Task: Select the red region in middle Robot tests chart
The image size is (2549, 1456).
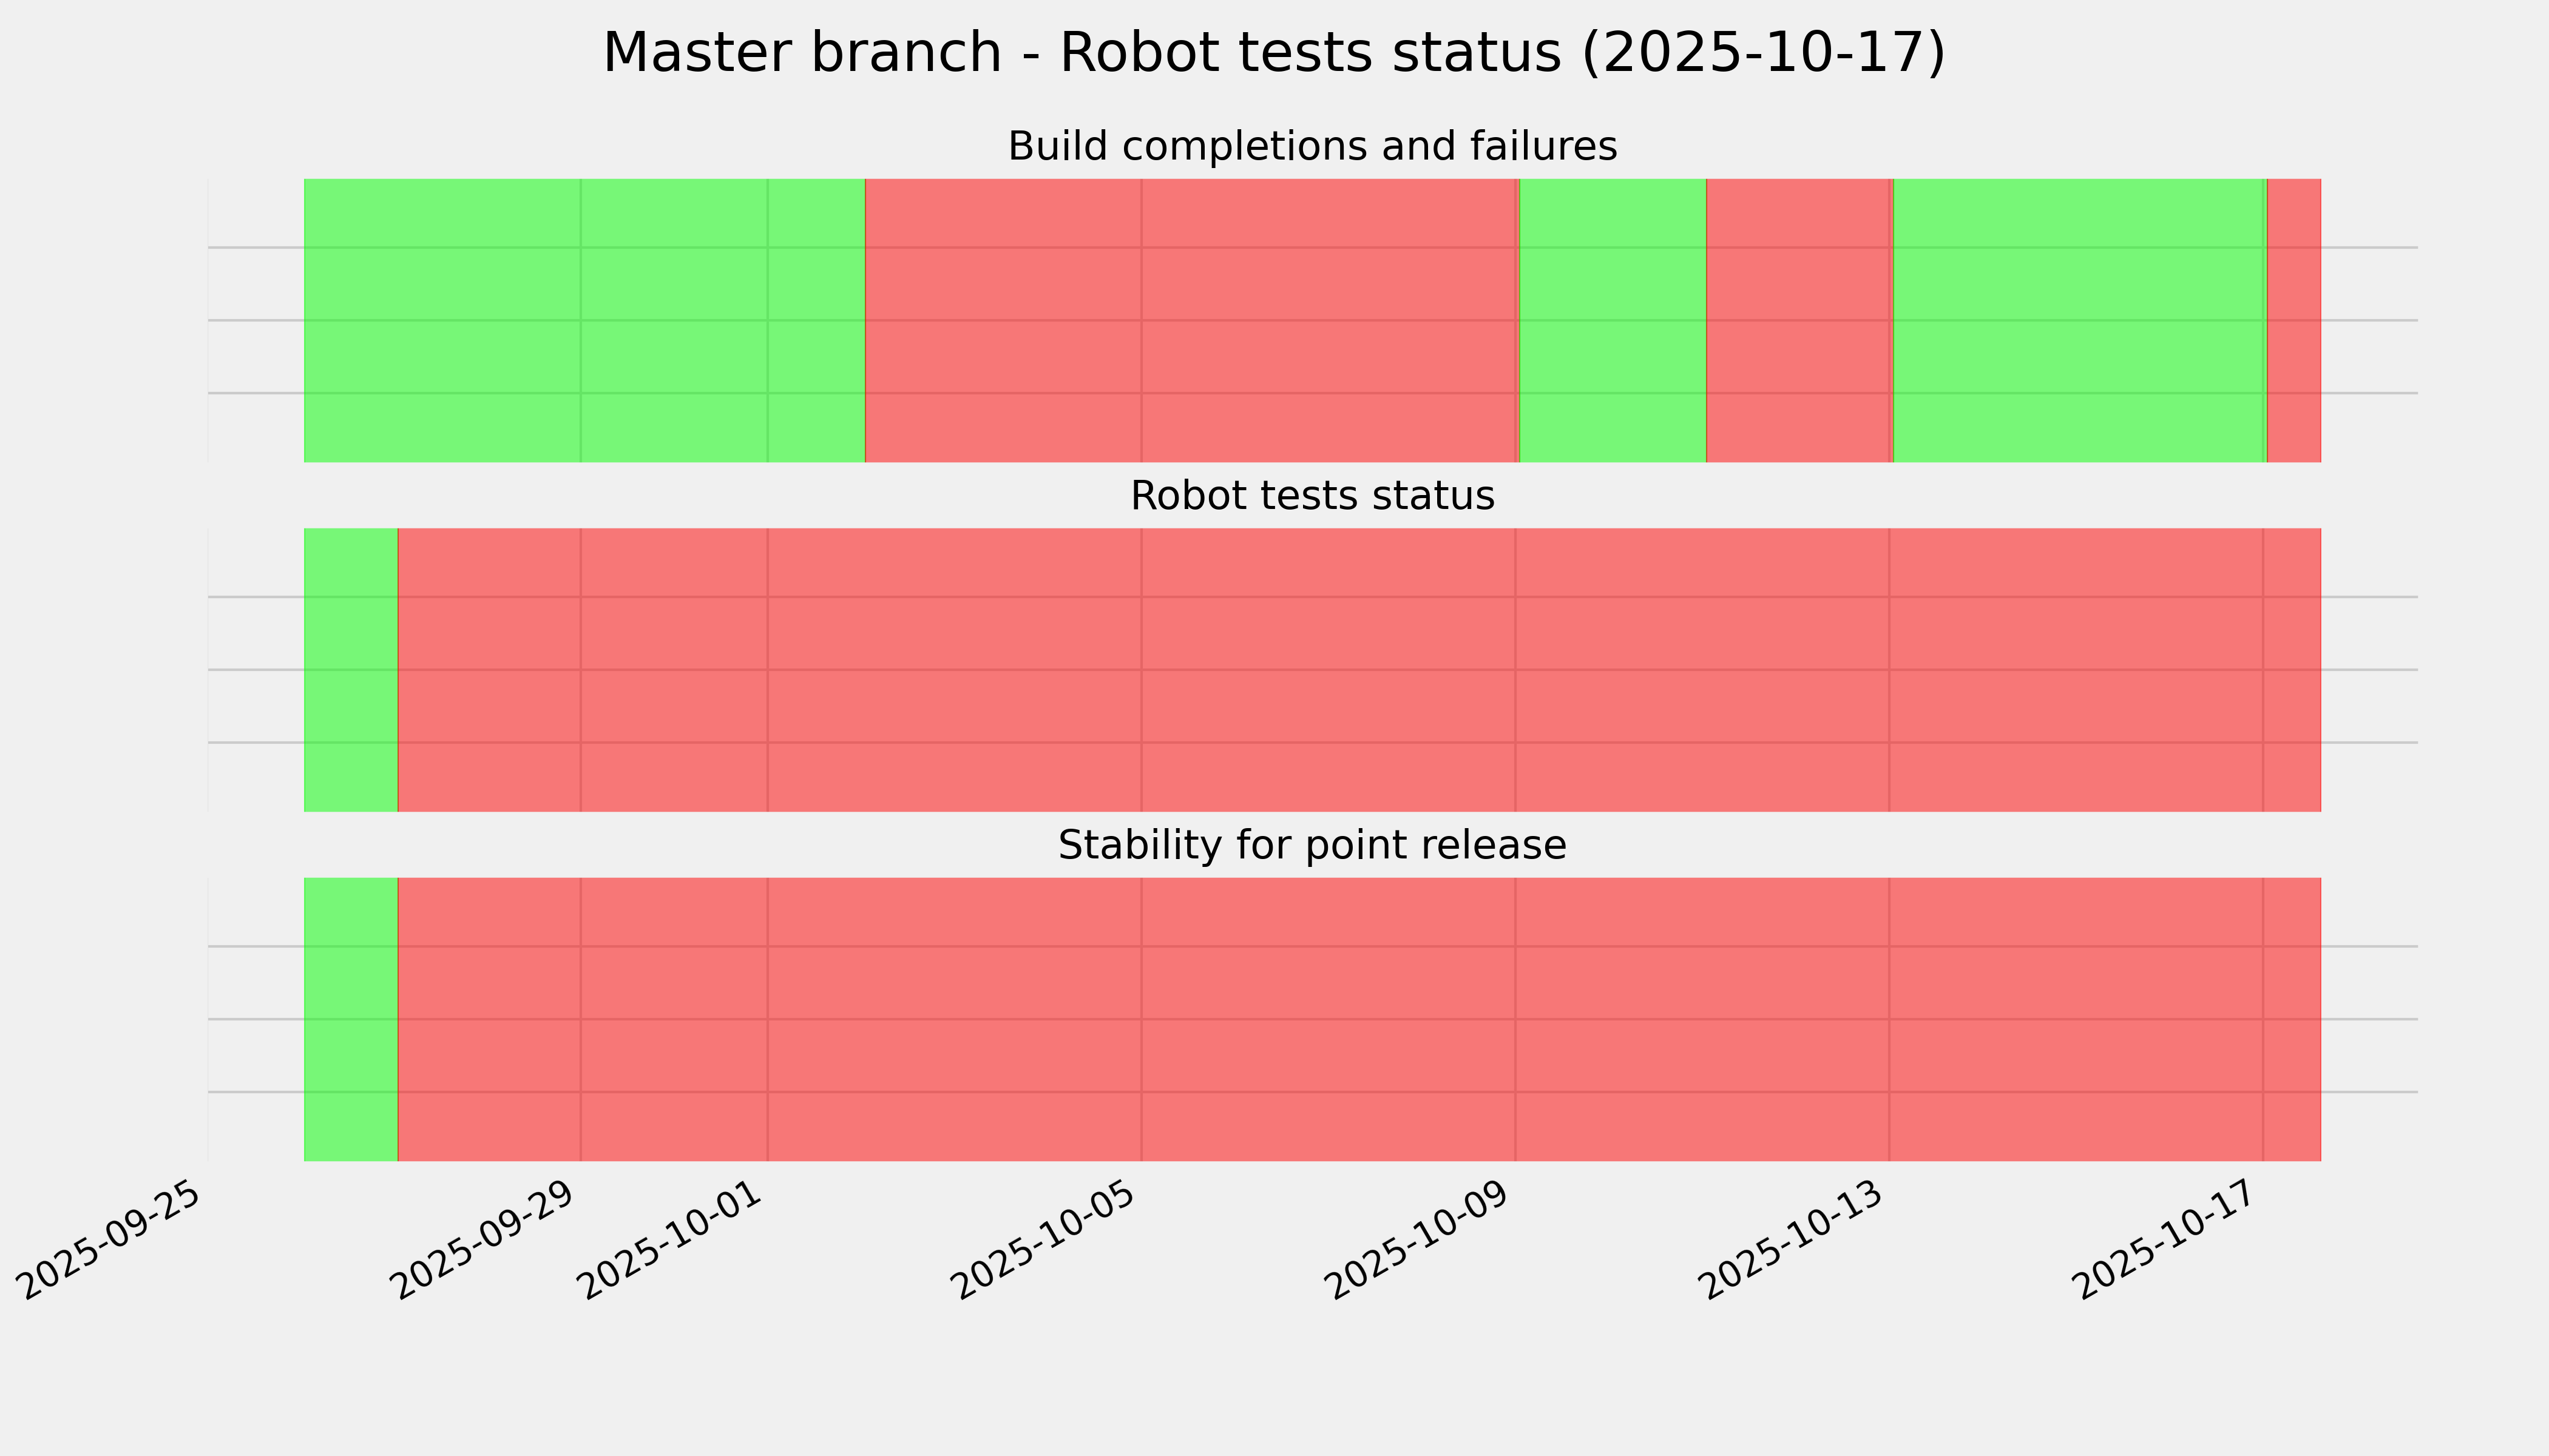Action: (x=1358, y=670)
